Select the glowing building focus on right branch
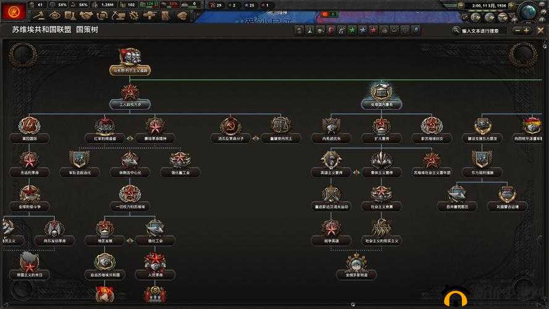This screenshot has height=309, width=549. point(381,96)
